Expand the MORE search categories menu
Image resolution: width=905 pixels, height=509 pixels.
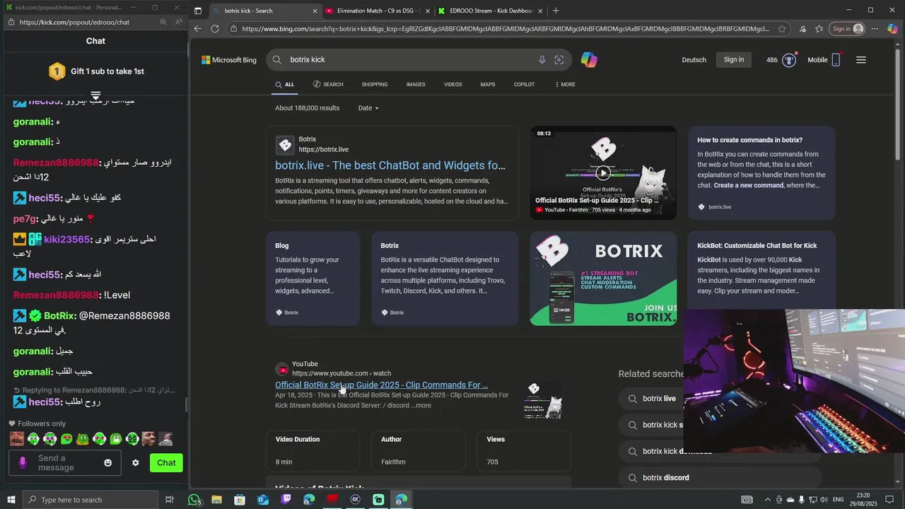(x=565, y=85)
